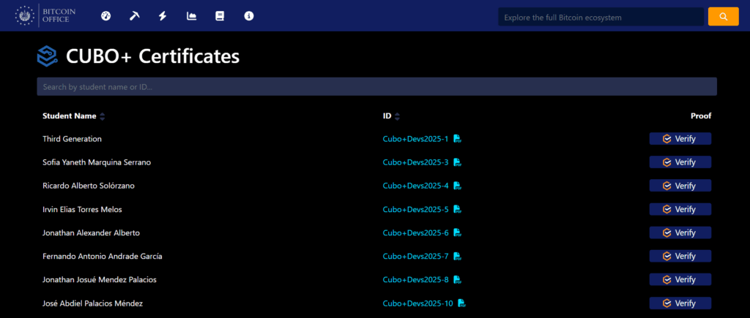Select 'Ricardo Alberto Solórzano' name text
The image size is (750, 318).
click(x=89, y=186)
